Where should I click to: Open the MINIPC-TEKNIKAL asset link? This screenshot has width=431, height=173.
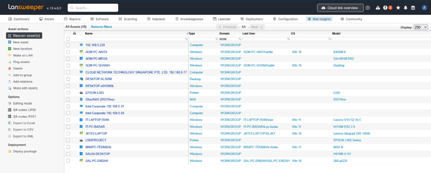pos(99,147)
